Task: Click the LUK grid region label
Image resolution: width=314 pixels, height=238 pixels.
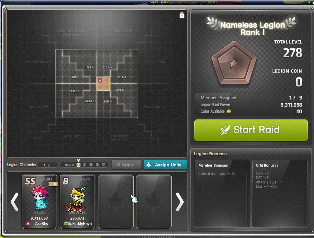Action: pyautogui.click(x=75, y=91)
